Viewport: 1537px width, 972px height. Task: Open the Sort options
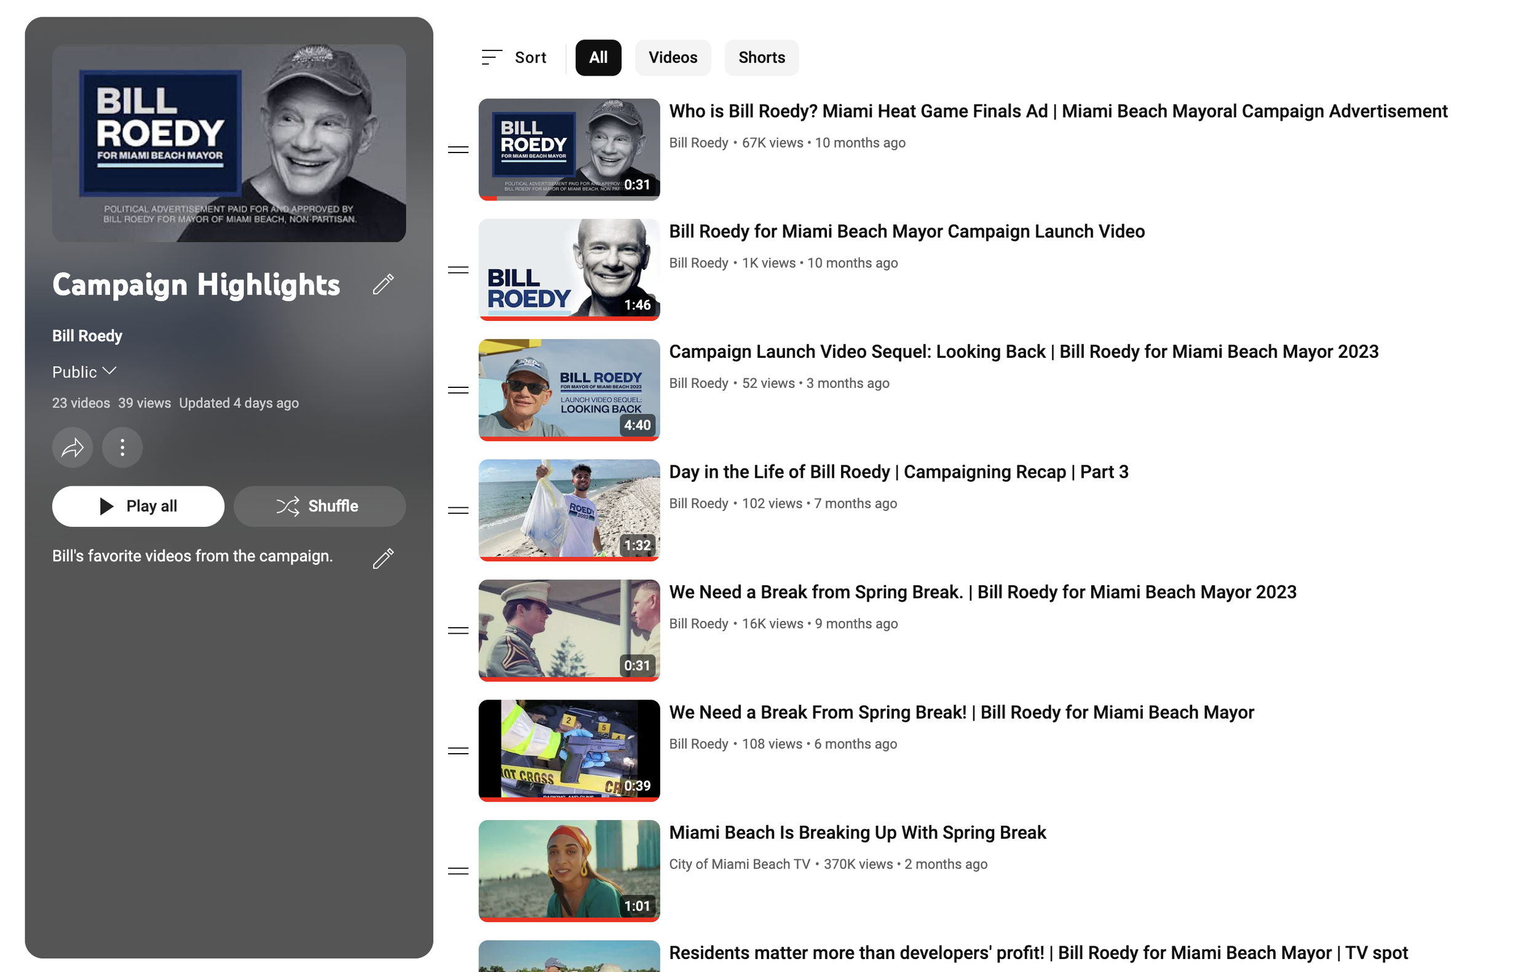click(x=514, y=57)
